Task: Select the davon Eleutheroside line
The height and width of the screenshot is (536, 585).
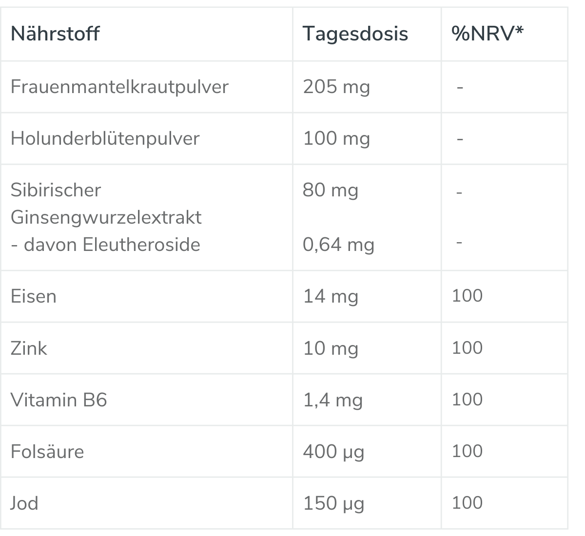Action: point(105,244)
